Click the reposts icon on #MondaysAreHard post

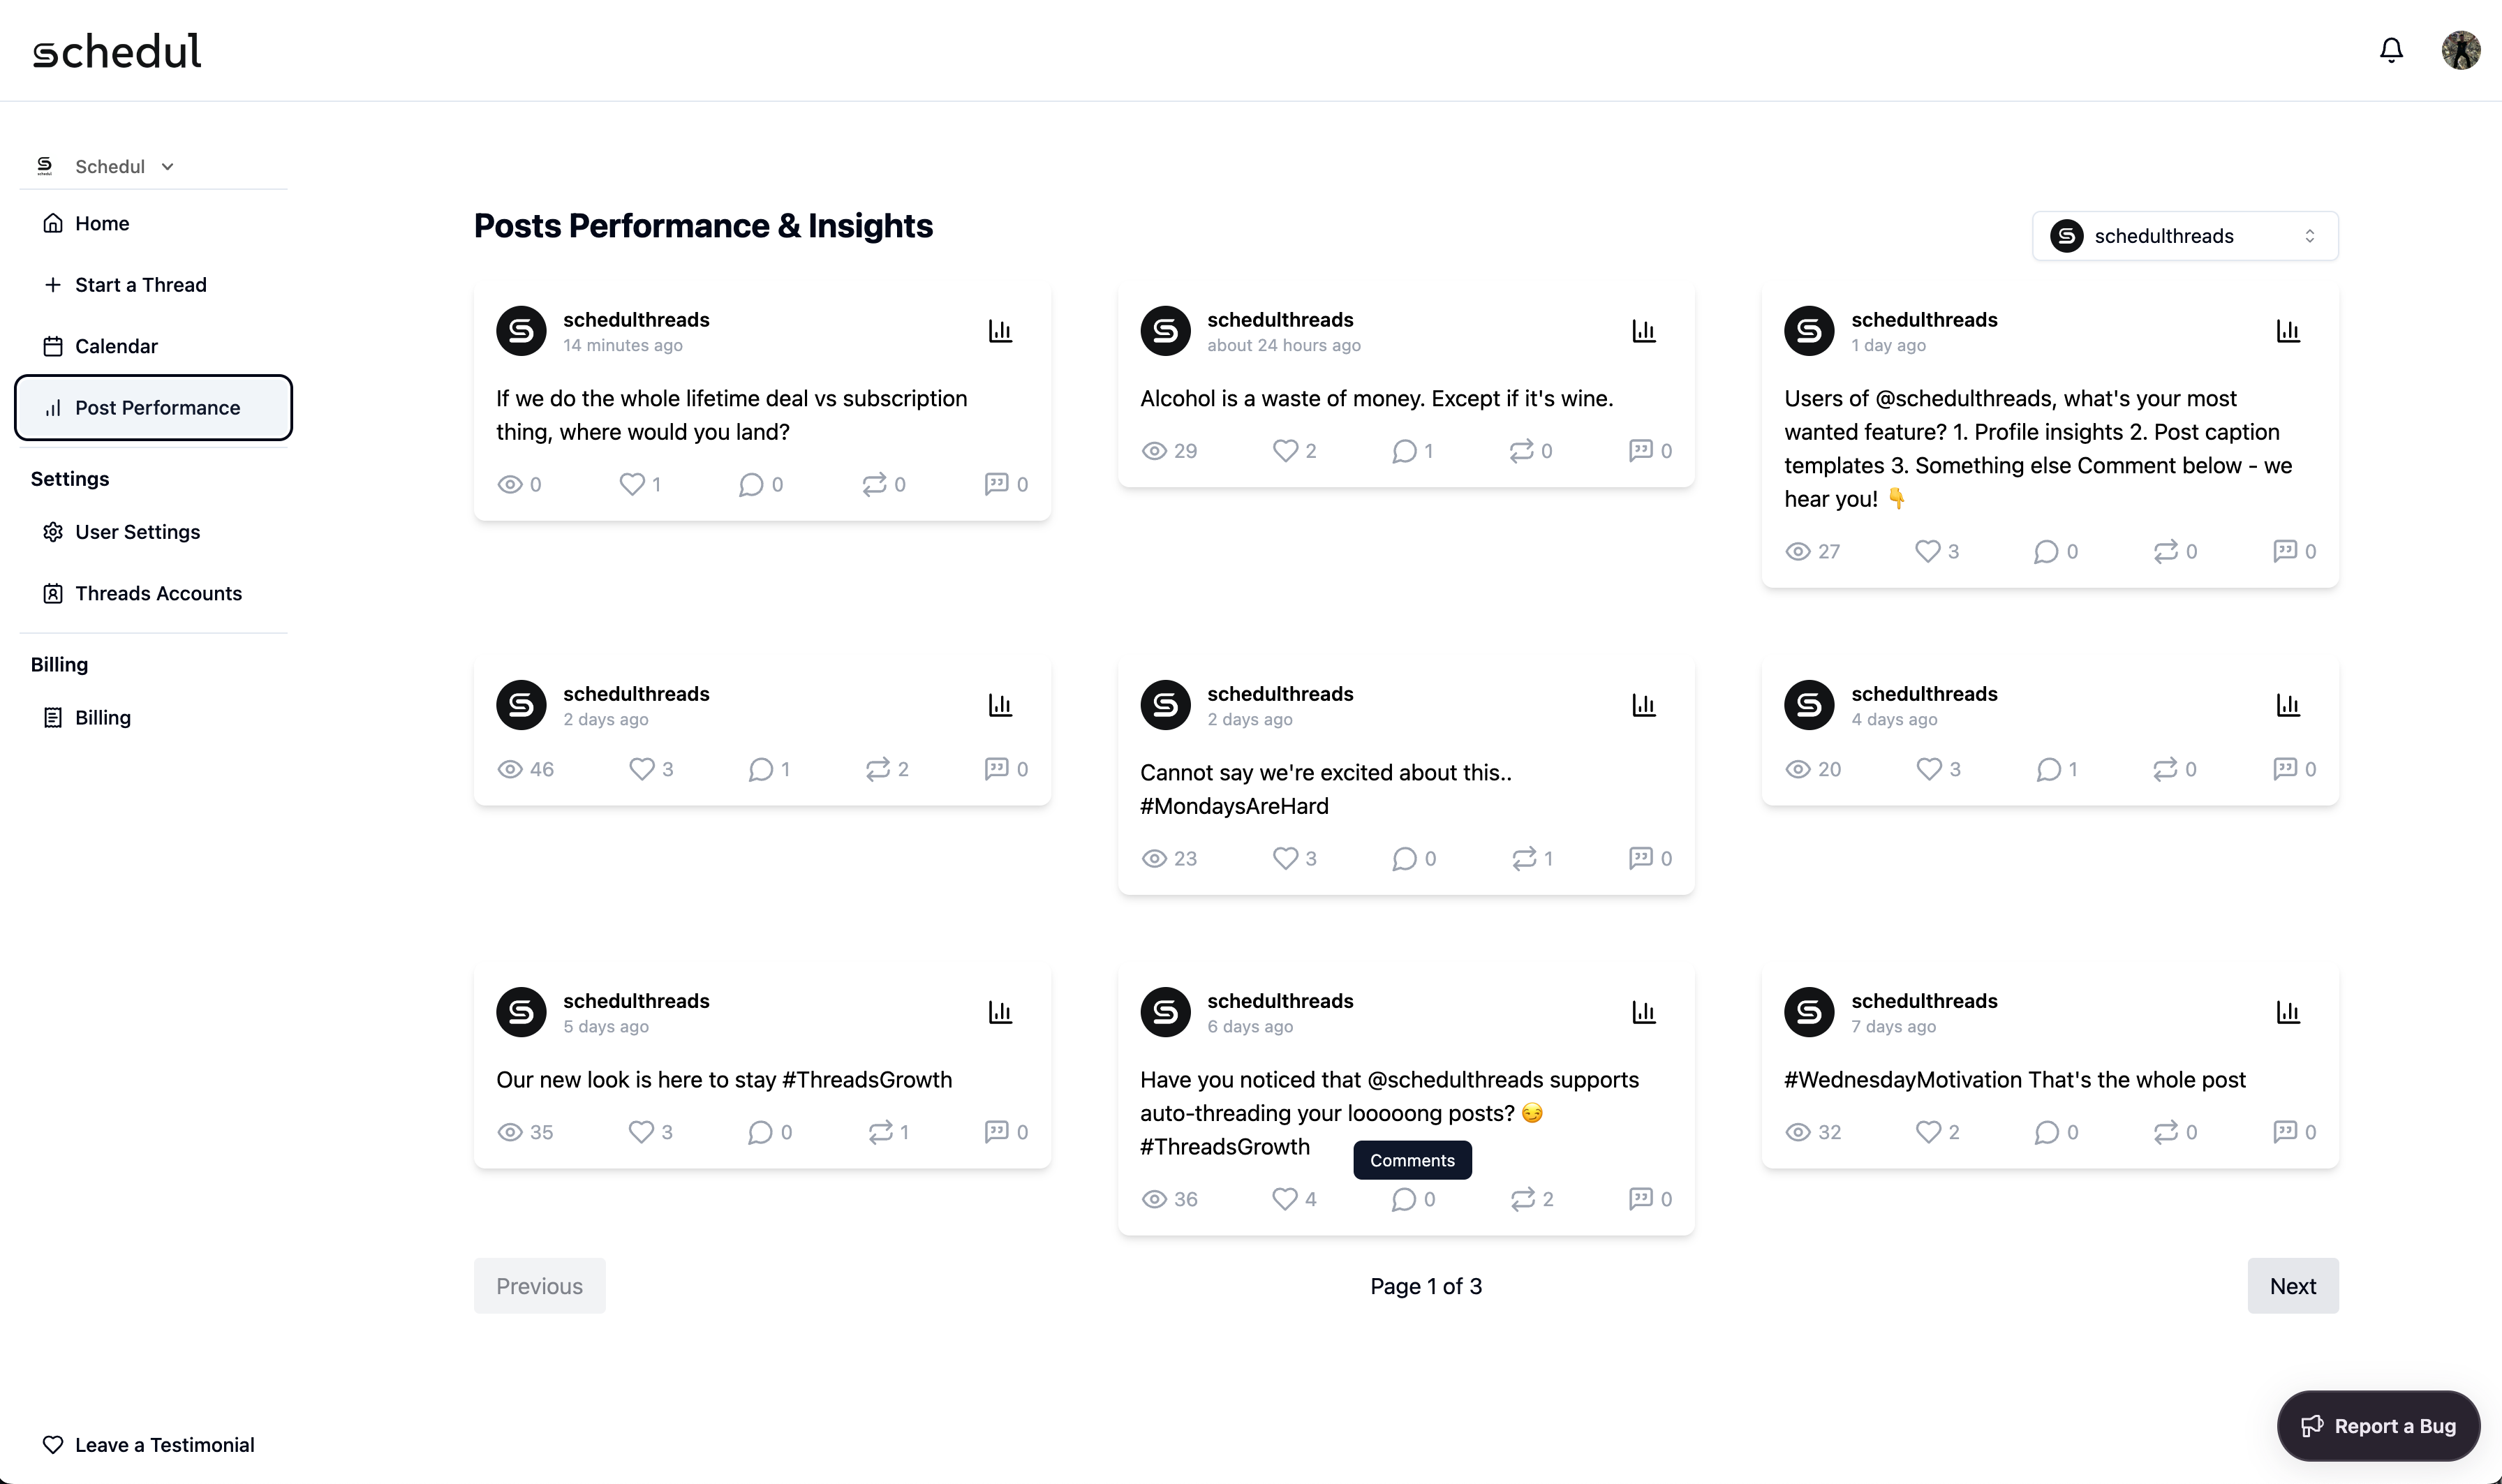click(1524, 859)
